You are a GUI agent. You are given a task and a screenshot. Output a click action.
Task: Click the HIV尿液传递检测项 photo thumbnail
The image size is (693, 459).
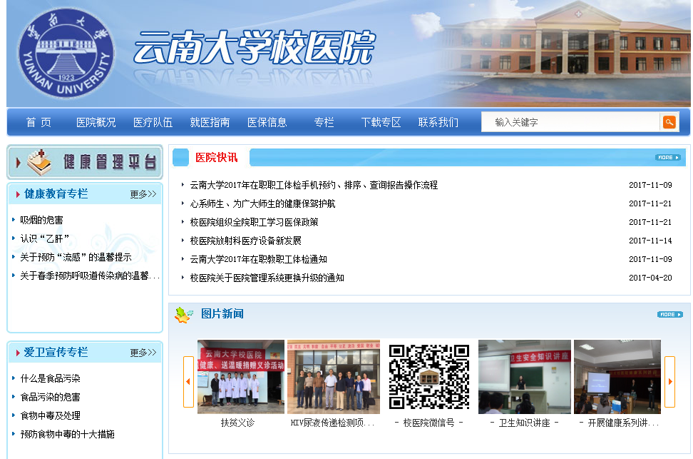333,377
